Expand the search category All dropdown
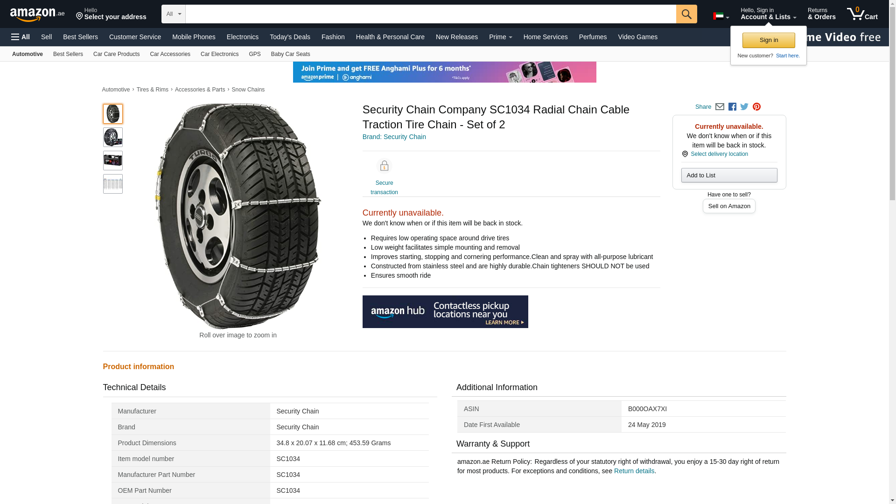The image size is (896, 504). [x=173, y=14]
